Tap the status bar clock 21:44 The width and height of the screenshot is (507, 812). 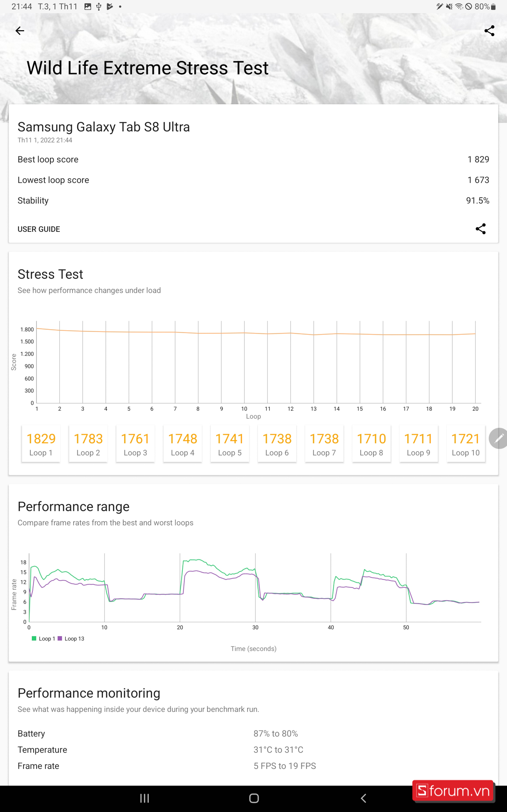22,7
